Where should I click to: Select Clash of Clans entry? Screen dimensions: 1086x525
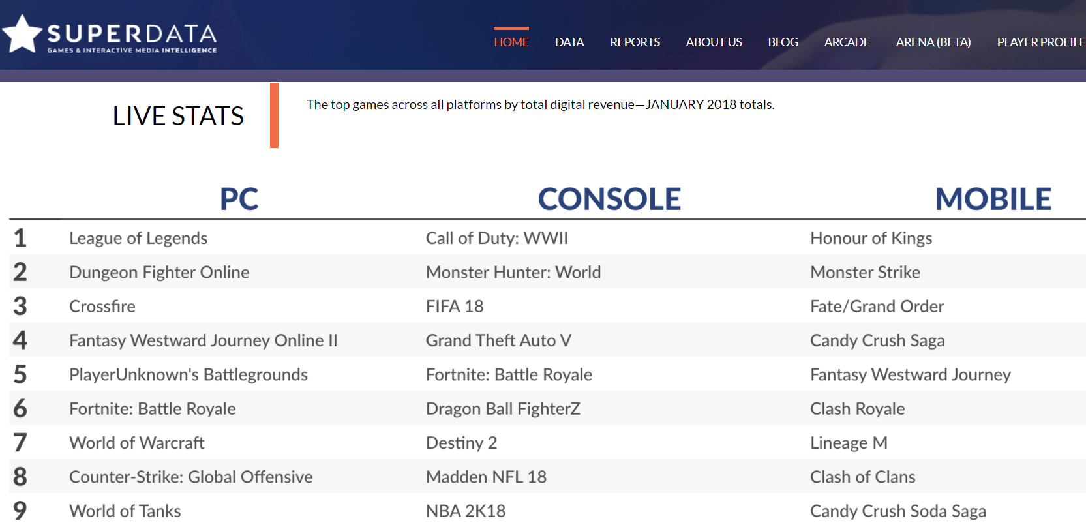(x=862, y=477)
